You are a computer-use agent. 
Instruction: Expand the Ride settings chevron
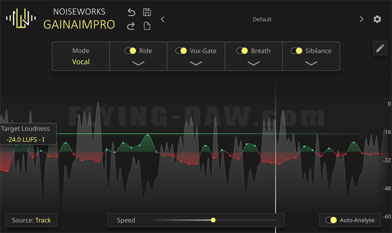[x=139, y=63]
